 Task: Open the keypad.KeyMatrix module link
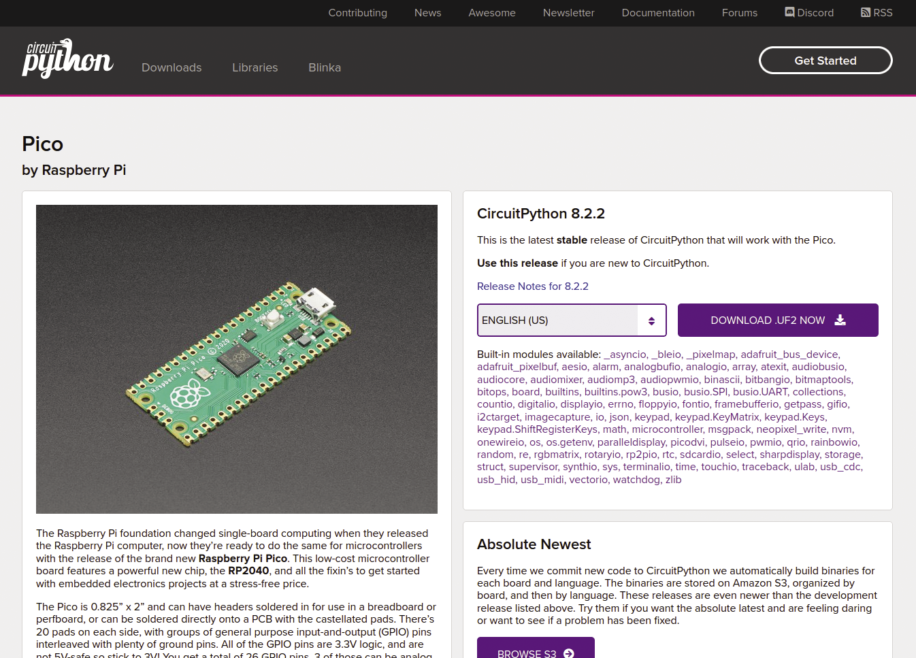click(x=717, y=417)
